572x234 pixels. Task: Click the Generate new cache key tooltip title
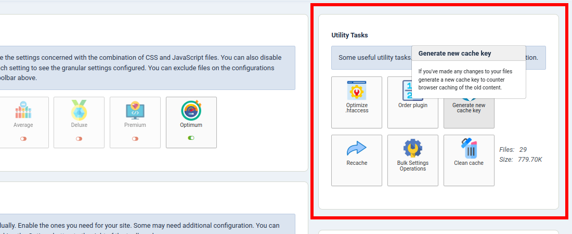pyautogui.click(x=454, y=53)
